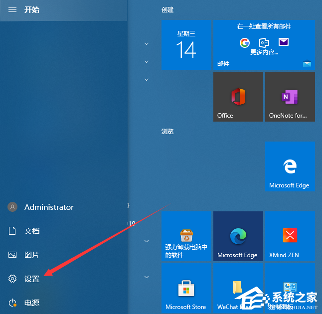The image size is (322, 314).
Task: Open the 控制面板 control panel tile
Action: tap(290, 288)
